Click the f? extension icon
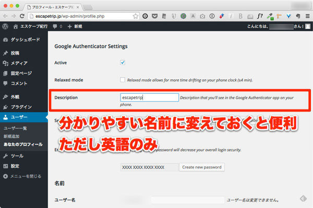Viewport: 313px width, 208px height. (260, 16)
